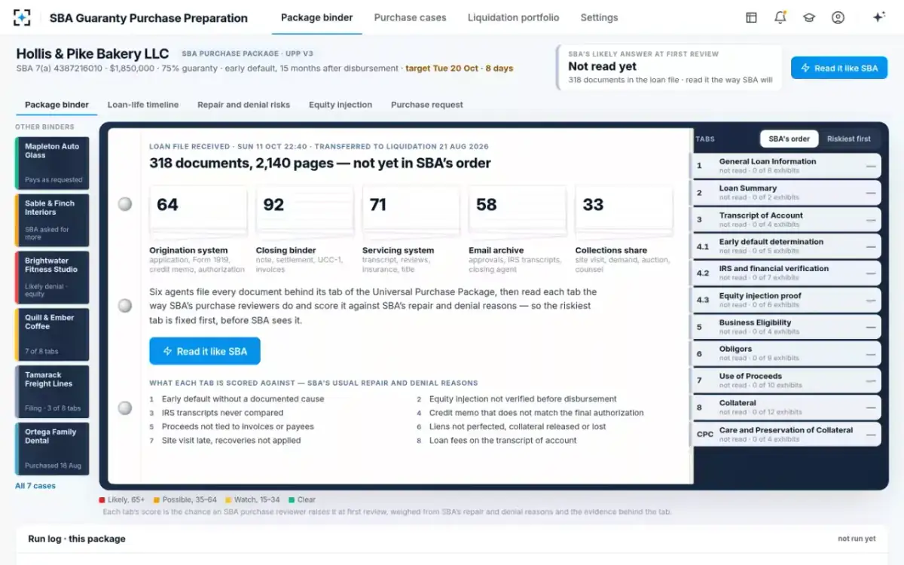Screen dimensions: 904x565
Task: Open Purchase cases in the top navigation
Action: pos(410,17)
